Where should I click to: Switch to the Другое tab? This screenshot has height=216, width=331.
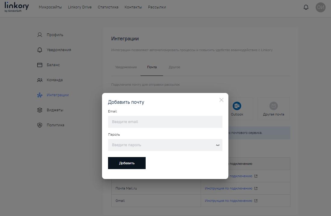pyautogui.click(x=175, y=67)
